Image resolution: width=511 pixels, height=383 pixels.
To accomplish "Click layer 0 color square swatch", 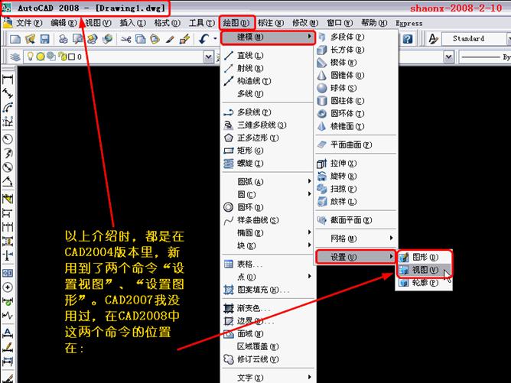I will pos(71,57).
